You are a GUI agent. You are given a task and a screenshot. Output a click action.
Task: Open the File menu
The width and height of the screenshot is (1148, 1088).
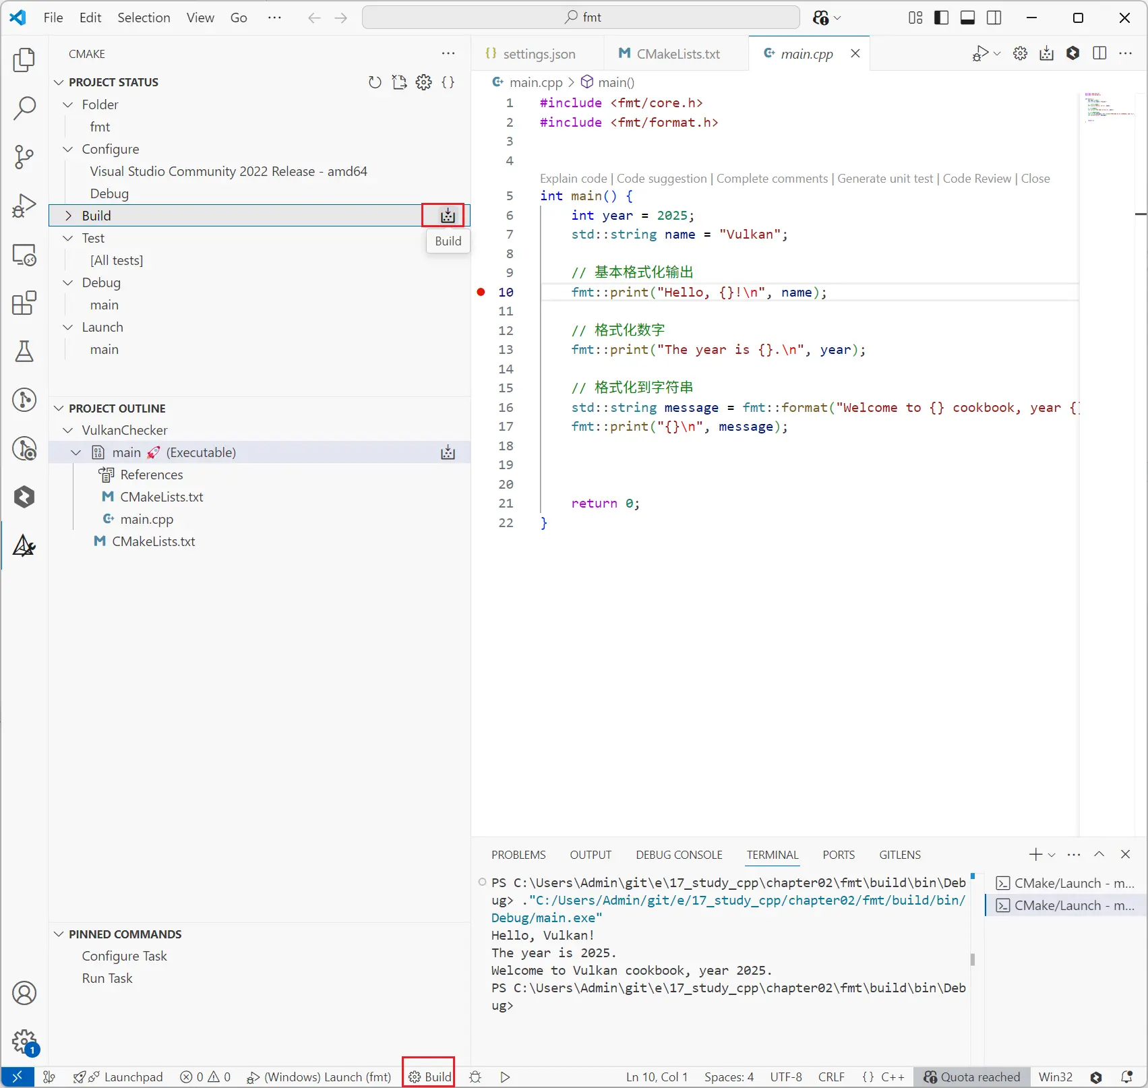point(53,18)
